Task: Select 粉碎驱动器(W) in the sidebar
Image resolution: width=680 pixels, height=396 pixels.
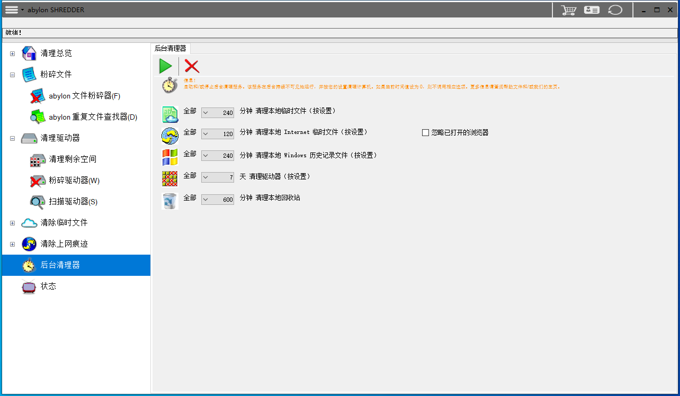Action: tap(74, 181)
